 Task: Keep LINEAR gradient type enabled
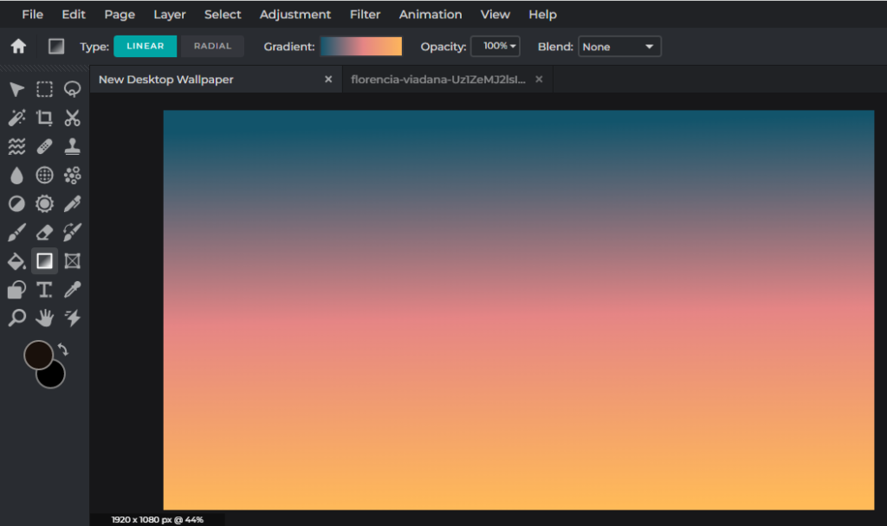(145, 46)
